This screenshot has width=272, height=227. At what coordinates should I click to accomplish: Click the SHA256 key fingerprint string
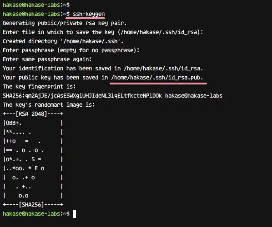pyautogui.click(x=82, y=96)
